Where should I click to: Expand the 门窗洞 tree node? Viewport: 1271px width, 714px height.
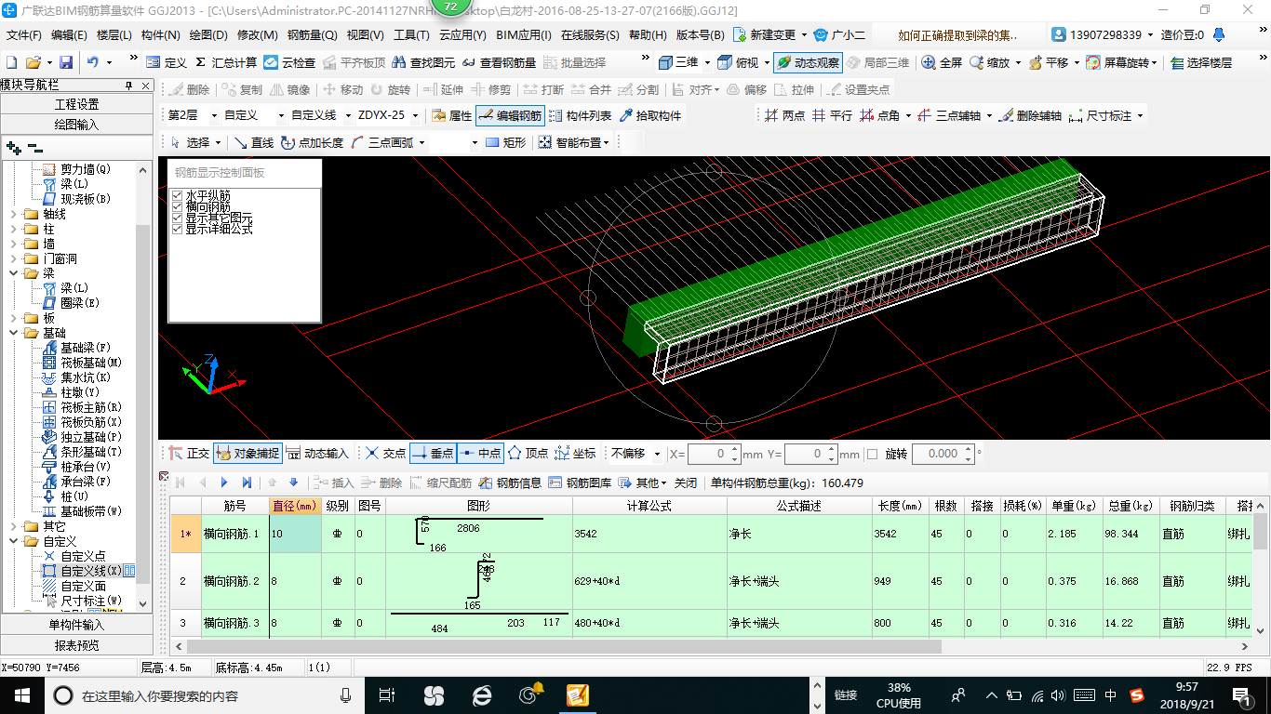click(12, 258)
